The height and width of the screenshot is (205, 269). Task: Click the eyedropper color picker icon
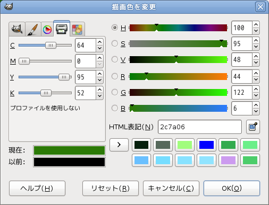(253, 127)
